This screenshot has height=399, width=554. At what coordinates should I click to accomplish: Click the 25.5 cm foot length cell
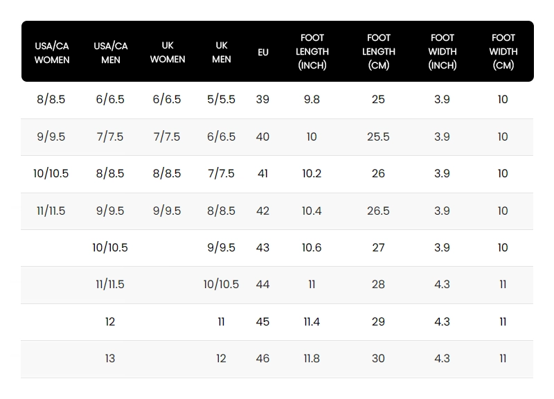click(378, 137)
